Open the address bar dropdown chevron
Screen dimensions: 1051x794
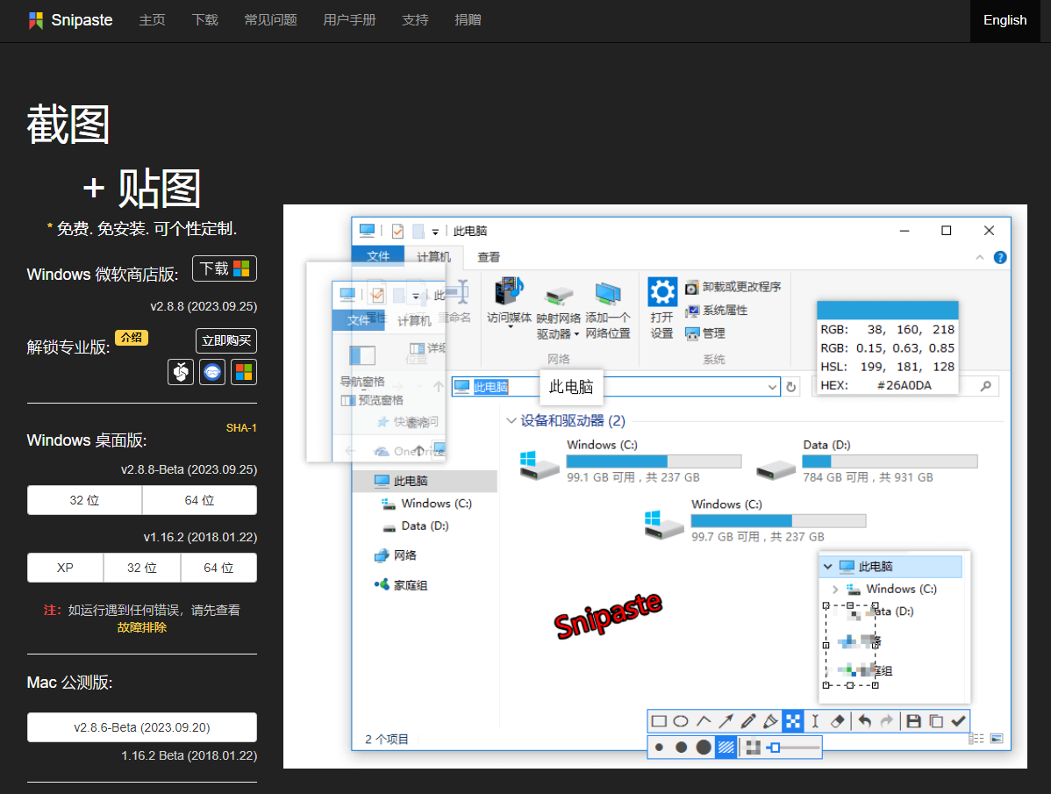pos(772,387)
